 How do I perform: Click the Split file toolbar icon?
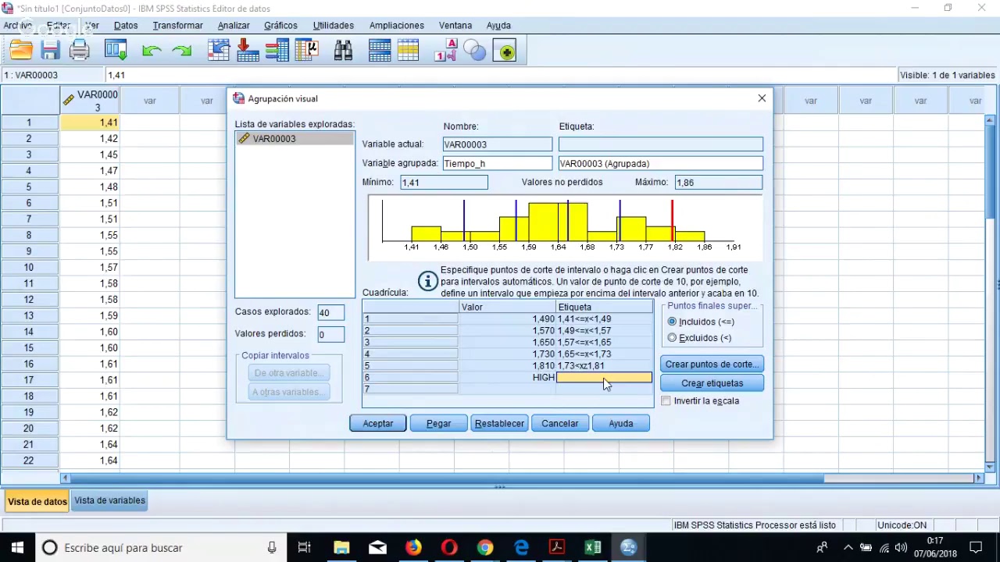[x=380, y=51]
